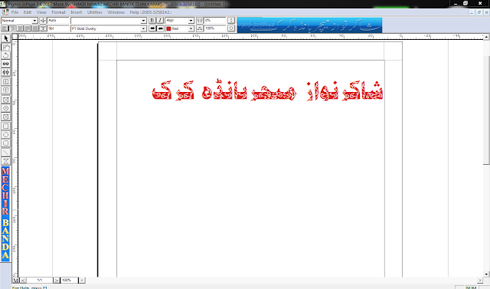Open the PT Bold Dusky font dropdown
Viewport: 490px width, 289px height.
(143, 29)
